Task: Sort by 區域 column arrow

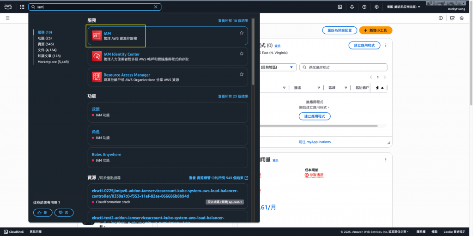Action: tap(346, 88)
